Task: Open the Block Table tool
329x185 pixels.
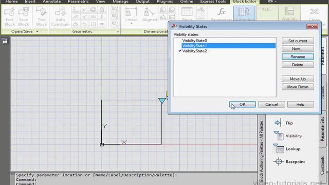Action: coord(187,14)
